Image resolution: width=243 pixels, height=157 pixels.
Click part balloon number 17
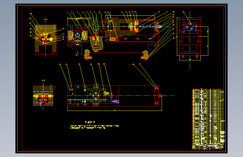167,12
